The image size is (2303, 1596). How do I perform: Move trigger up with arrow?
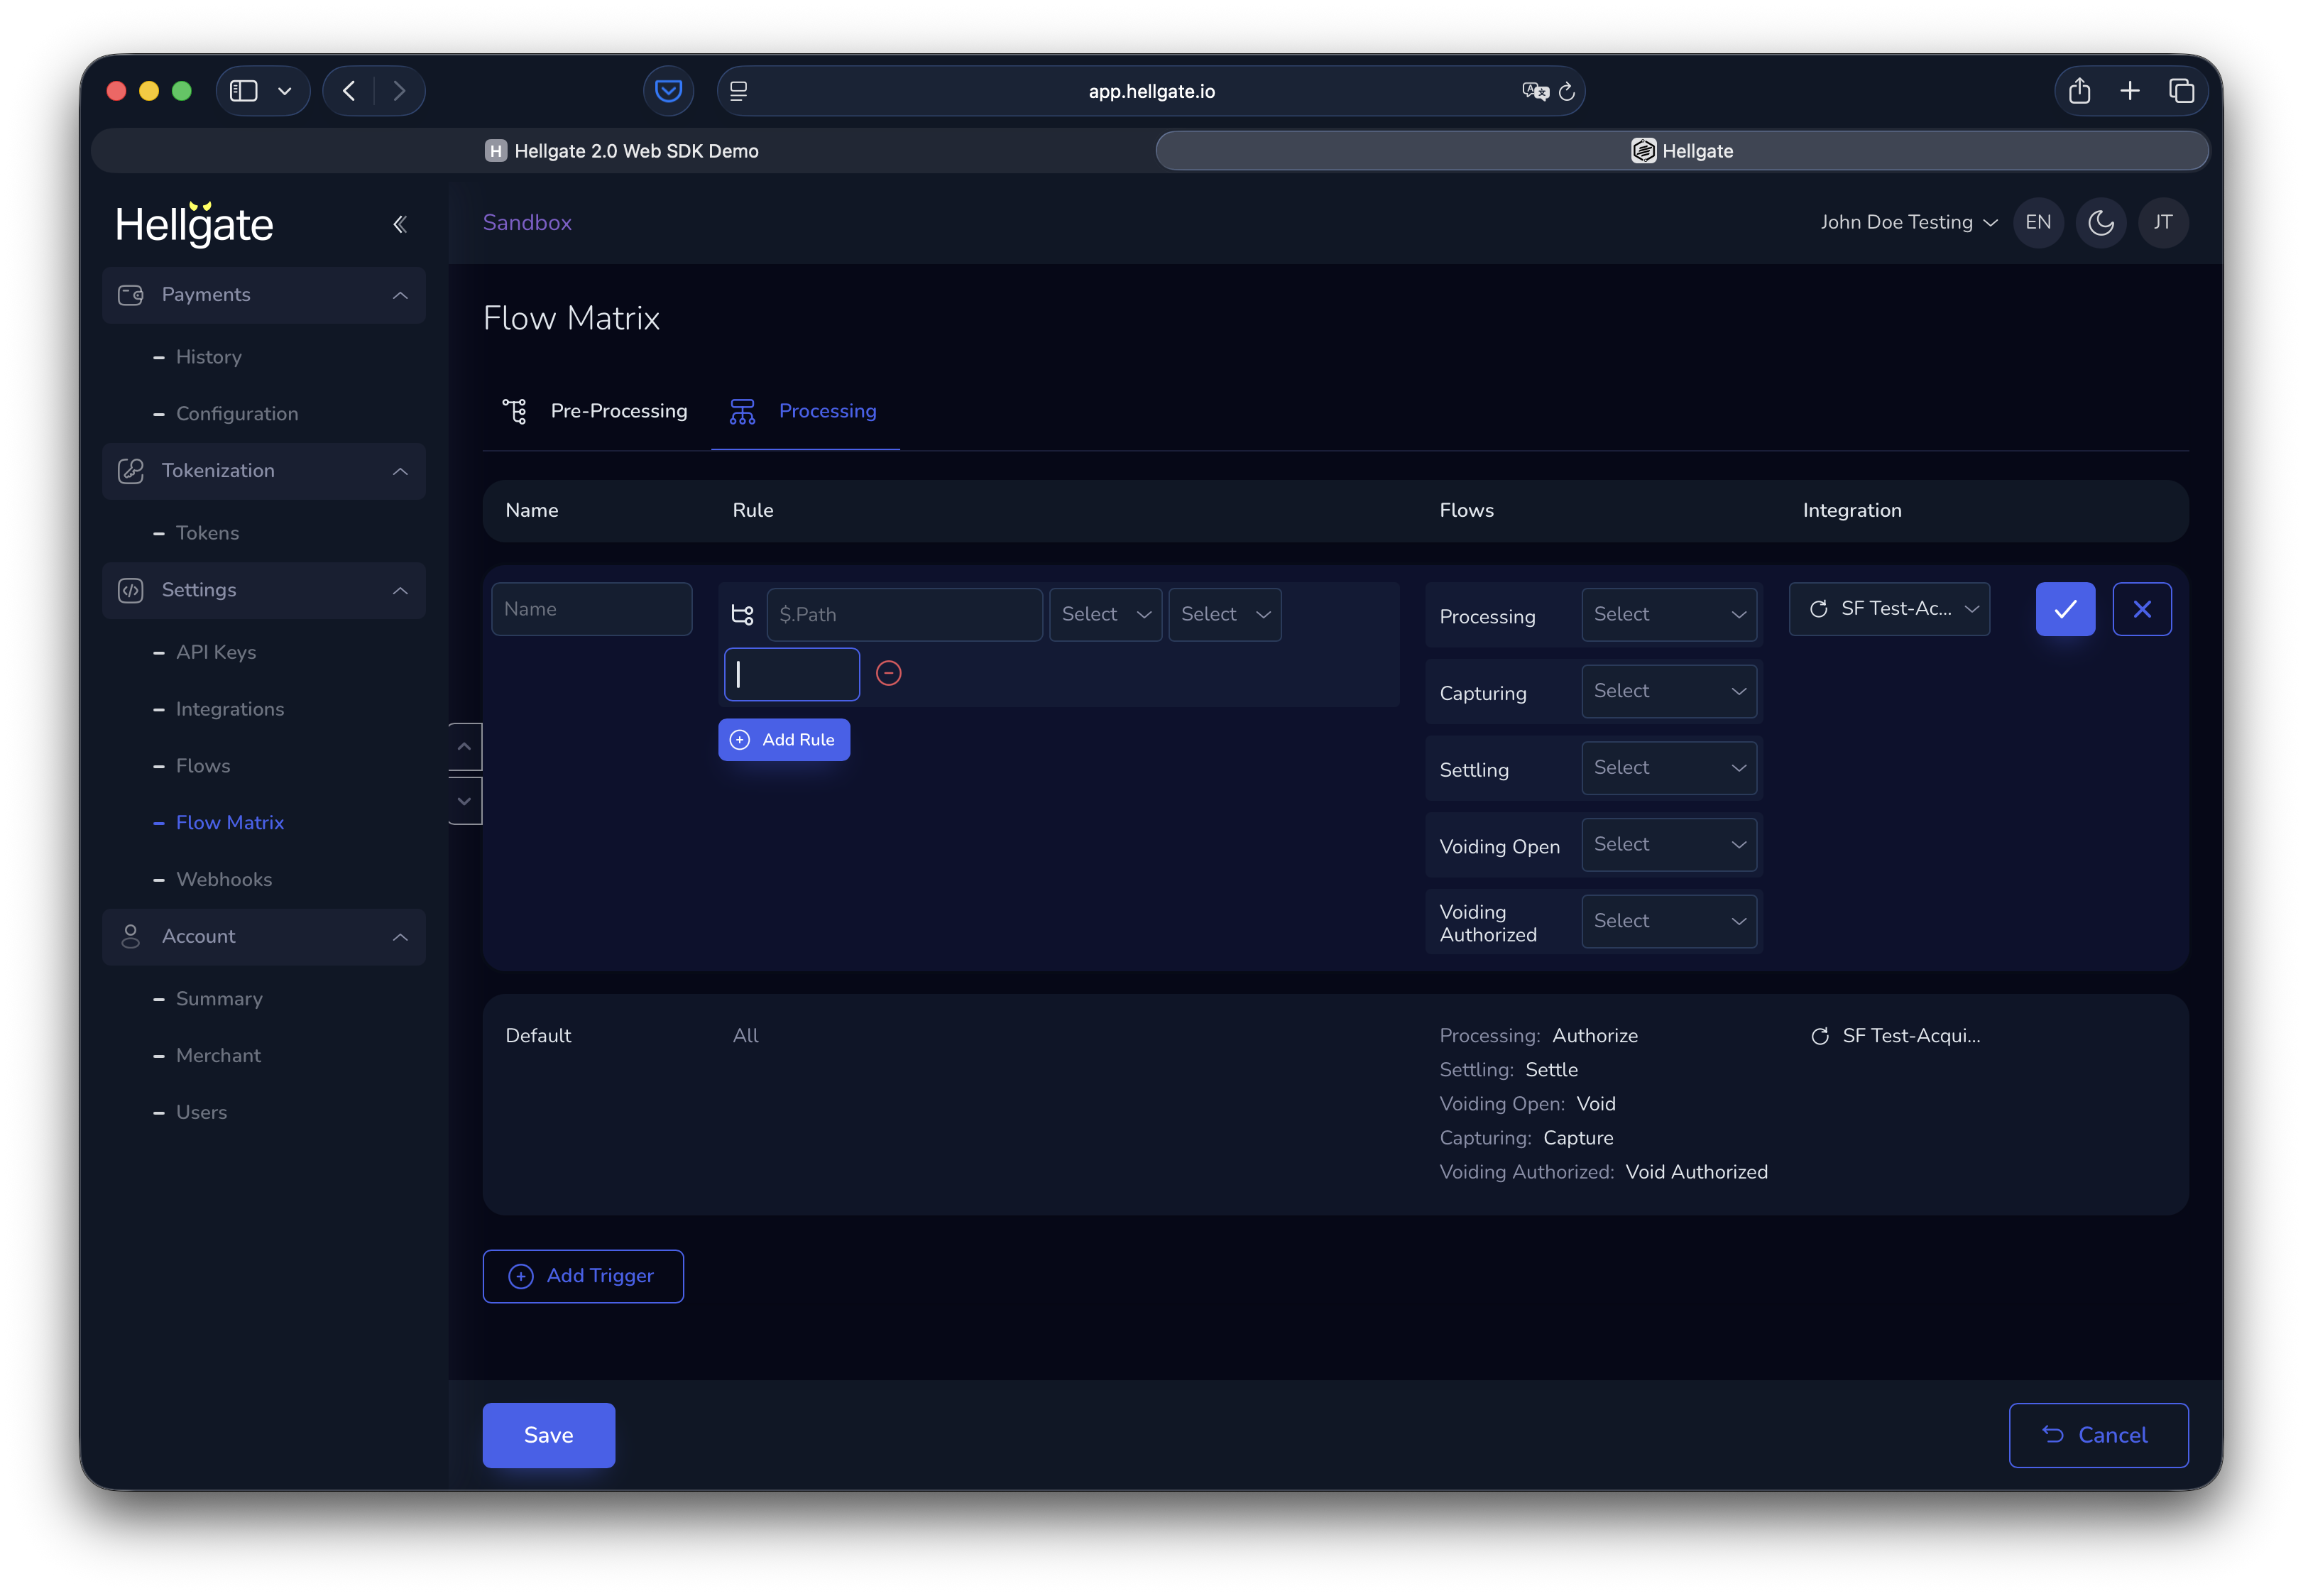tap(465, 746)
